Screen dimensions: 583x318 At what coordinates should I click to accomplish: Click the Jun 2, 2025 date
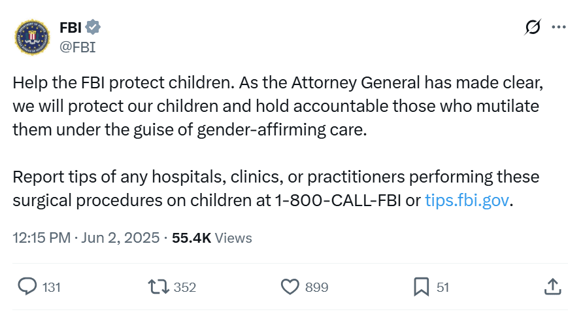pyautogui.click(x=120, y=238)
